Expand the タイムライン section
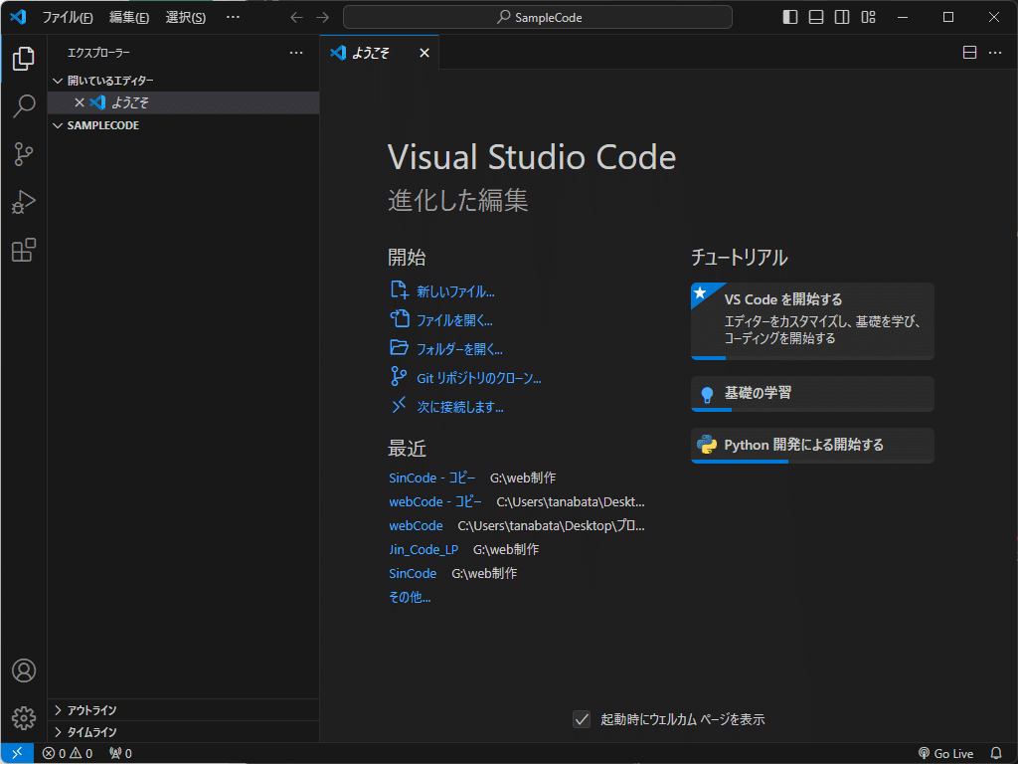 point(183,732)
